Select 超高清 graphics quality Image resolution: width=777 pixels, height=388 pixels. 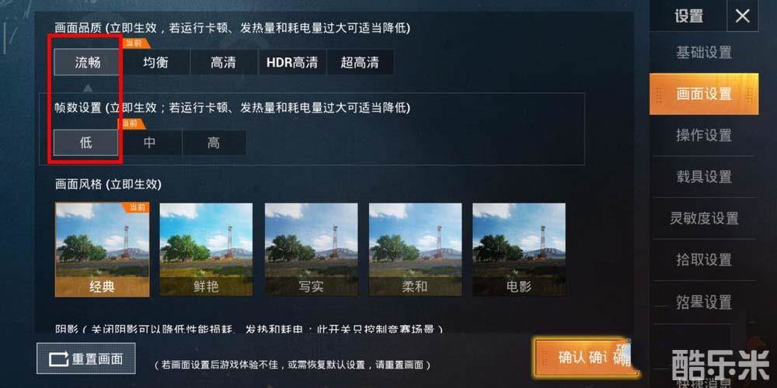[x=360, y=62]
